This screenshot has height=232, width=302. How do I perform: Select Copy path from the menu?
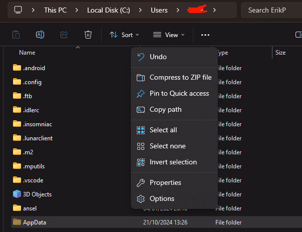click(165, 109)
